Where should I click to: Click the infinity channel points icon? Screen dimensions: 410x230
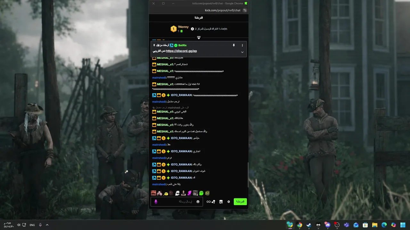(x=209, y=202)
